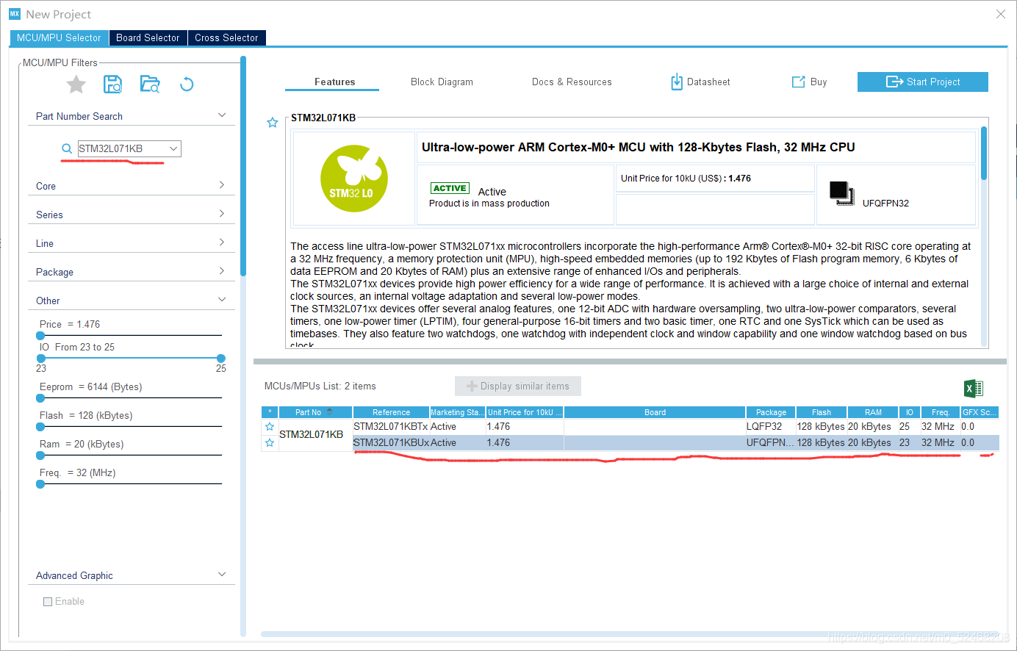
Task: Click the Price slider handle
Action: click(x=40, y=336)
